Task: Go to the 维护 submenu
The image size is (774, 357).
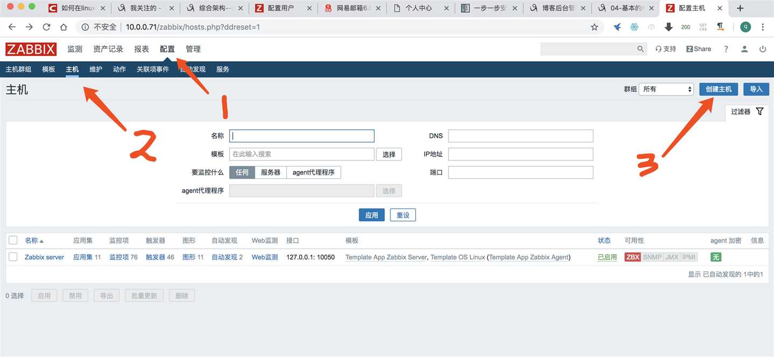Action: 96,69
